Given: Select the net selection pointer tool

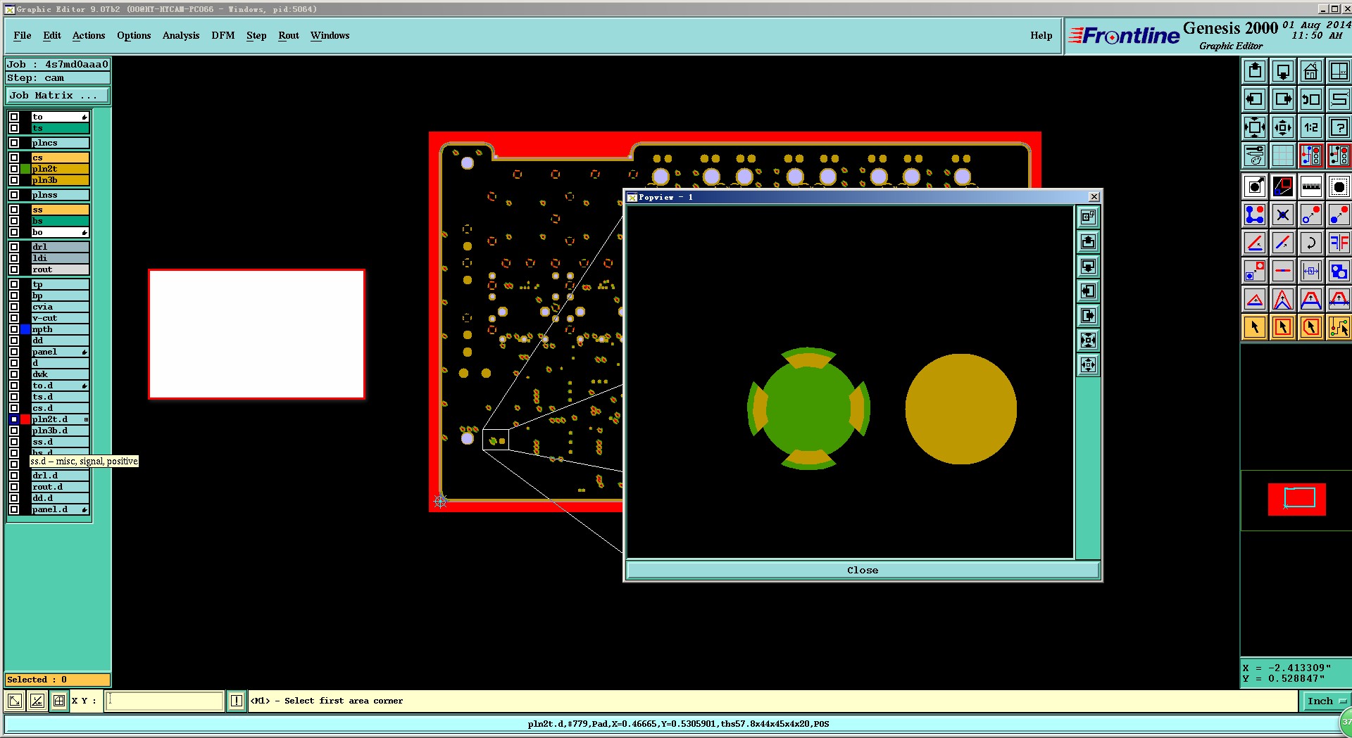Looking at the screenshot, I should point(1339,327).
